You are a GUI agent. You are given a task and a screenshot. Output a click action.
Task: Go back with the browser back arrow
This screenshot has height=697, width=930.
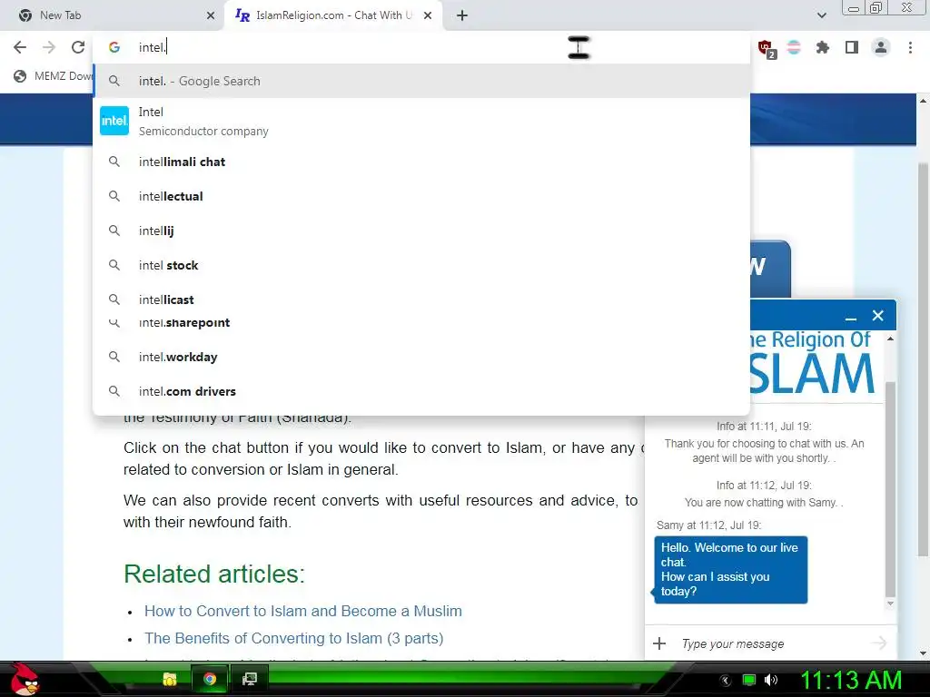pos(20,47)
